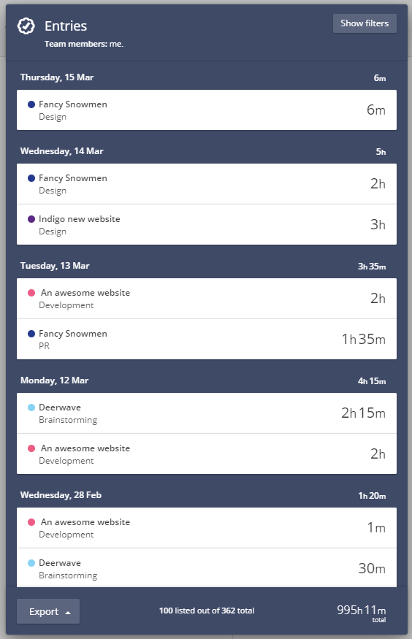
Task: Open the Show filters panel
Action: (x=365, y=23)
